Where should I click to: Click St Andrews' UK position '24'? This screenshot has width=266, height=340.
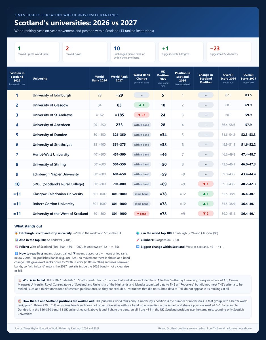tap(163, 115)
